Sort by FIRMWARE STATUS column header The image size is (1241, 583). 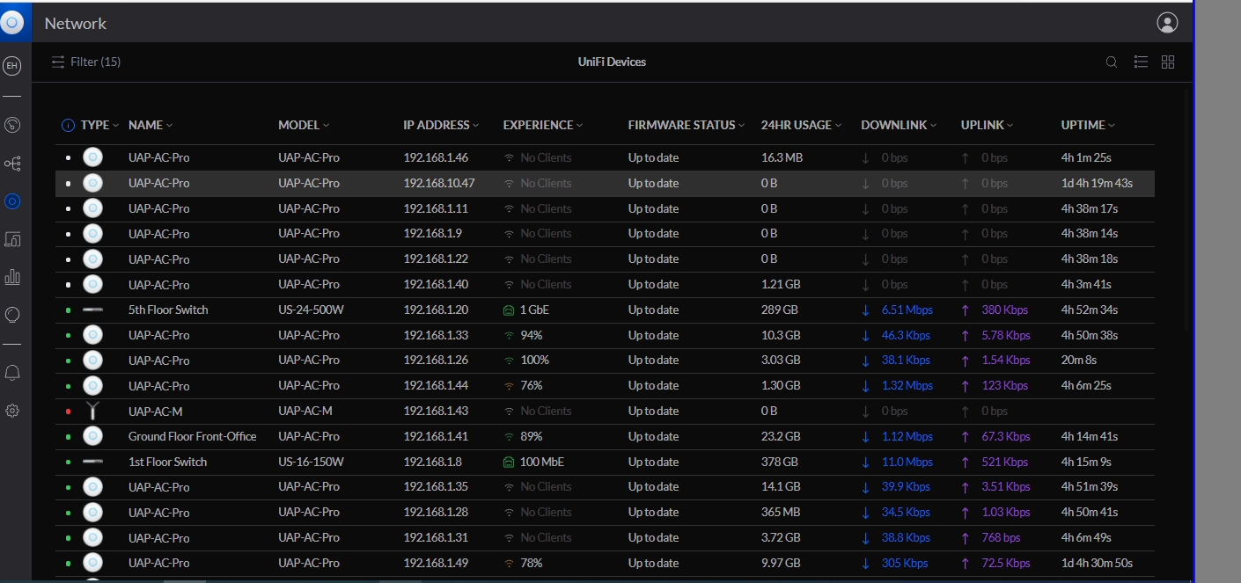(687, 126)
